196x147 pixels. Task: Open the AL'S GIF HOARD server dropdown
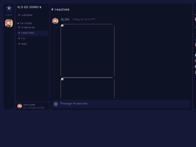pyautogui.click(x=29, y=7)
